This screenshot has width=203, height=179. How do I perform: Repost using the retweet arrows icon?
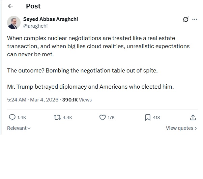click(x=57, y=117)
